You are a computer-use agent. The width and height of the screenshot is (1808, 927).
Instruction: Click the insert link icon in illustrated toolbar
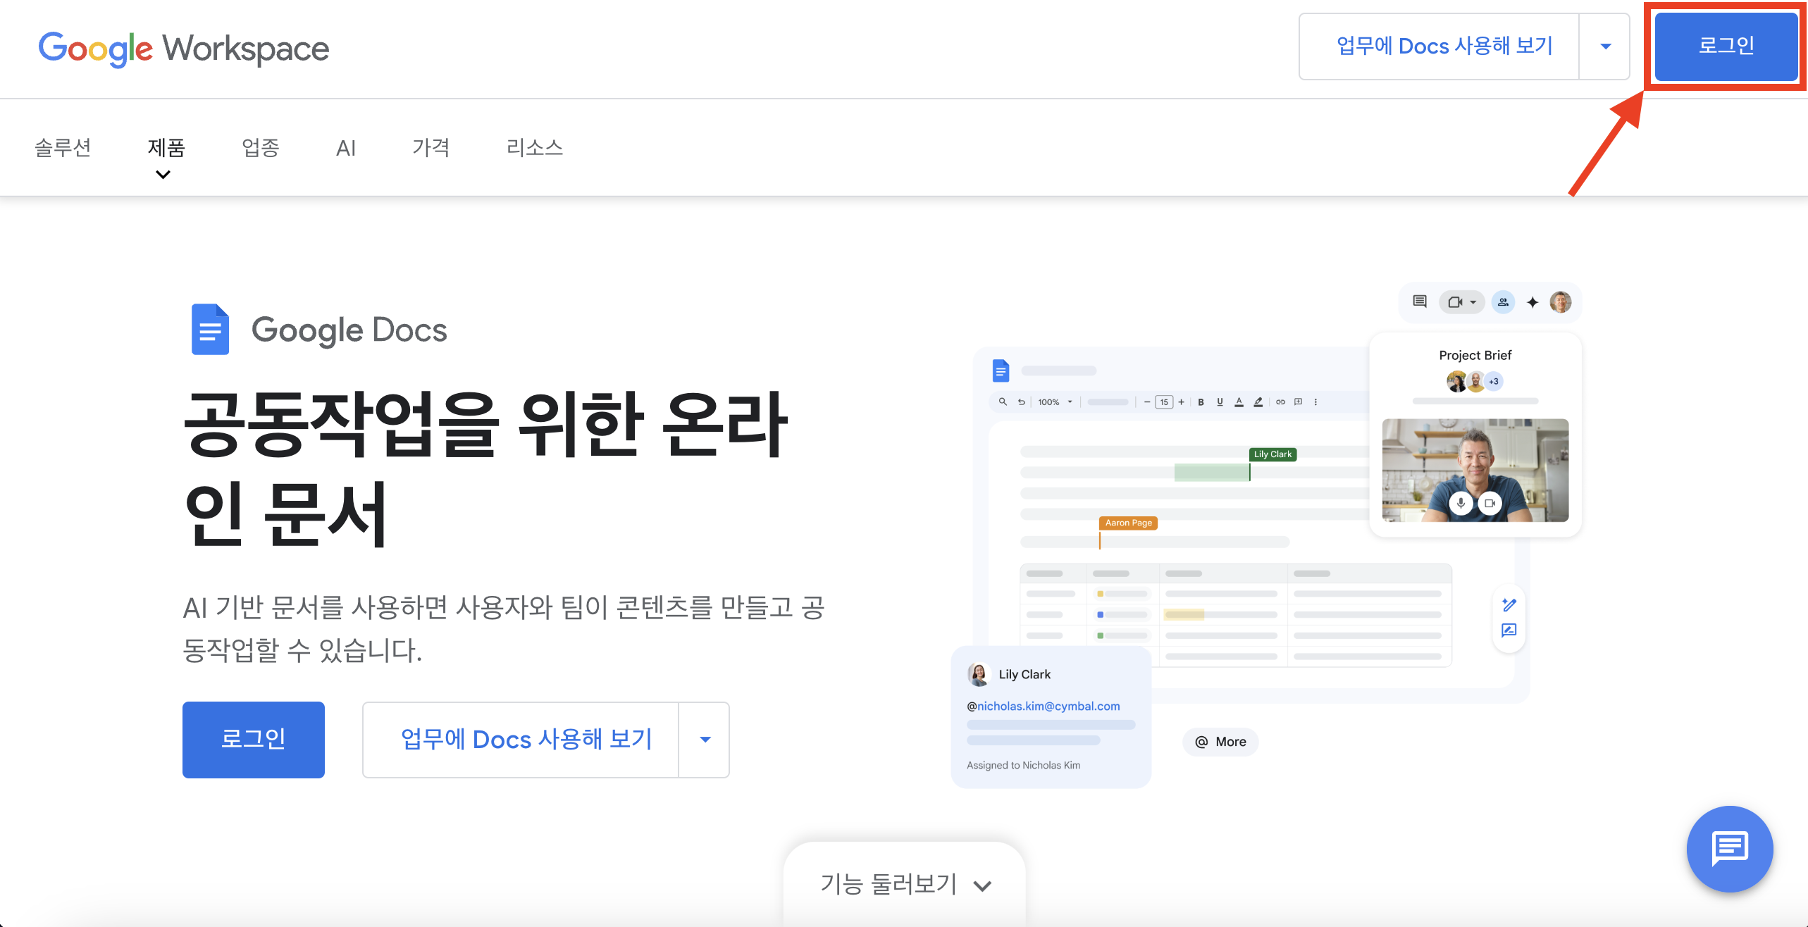tap(1280, 402)
